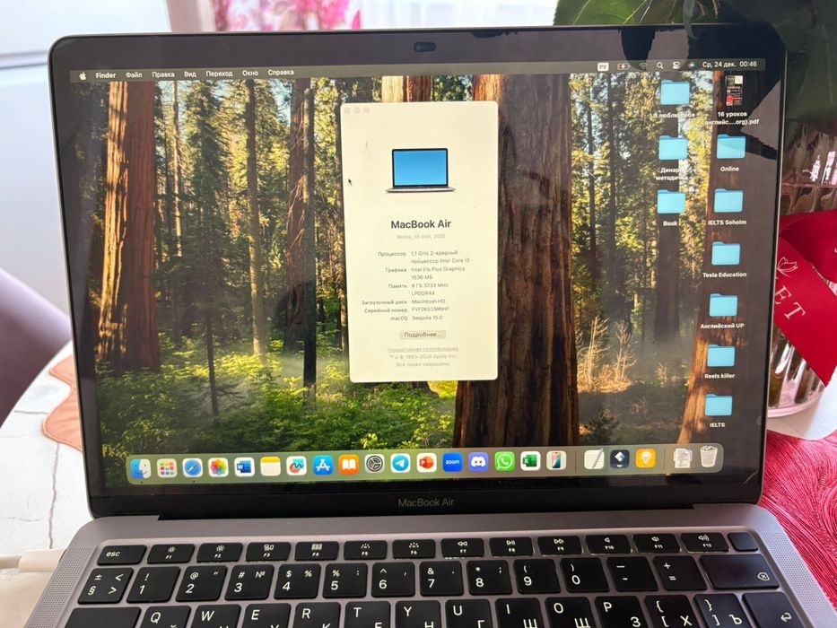This screenshot has width=837, height=628.
Task: Open Freeform from the dock
Action: point(296,467)
